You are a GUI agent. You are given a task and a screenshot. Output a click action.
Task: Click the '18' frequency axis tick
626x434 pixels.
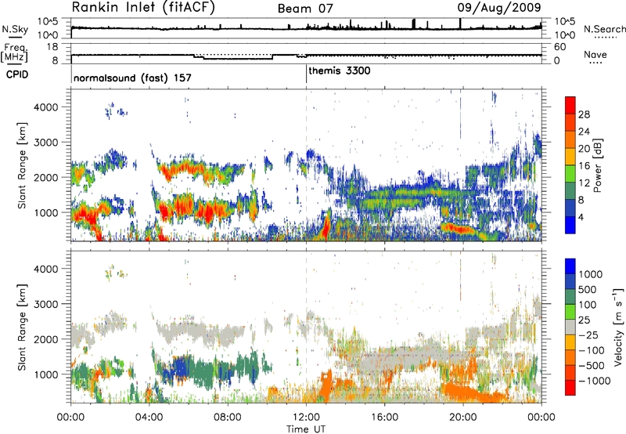click(52, 47)
